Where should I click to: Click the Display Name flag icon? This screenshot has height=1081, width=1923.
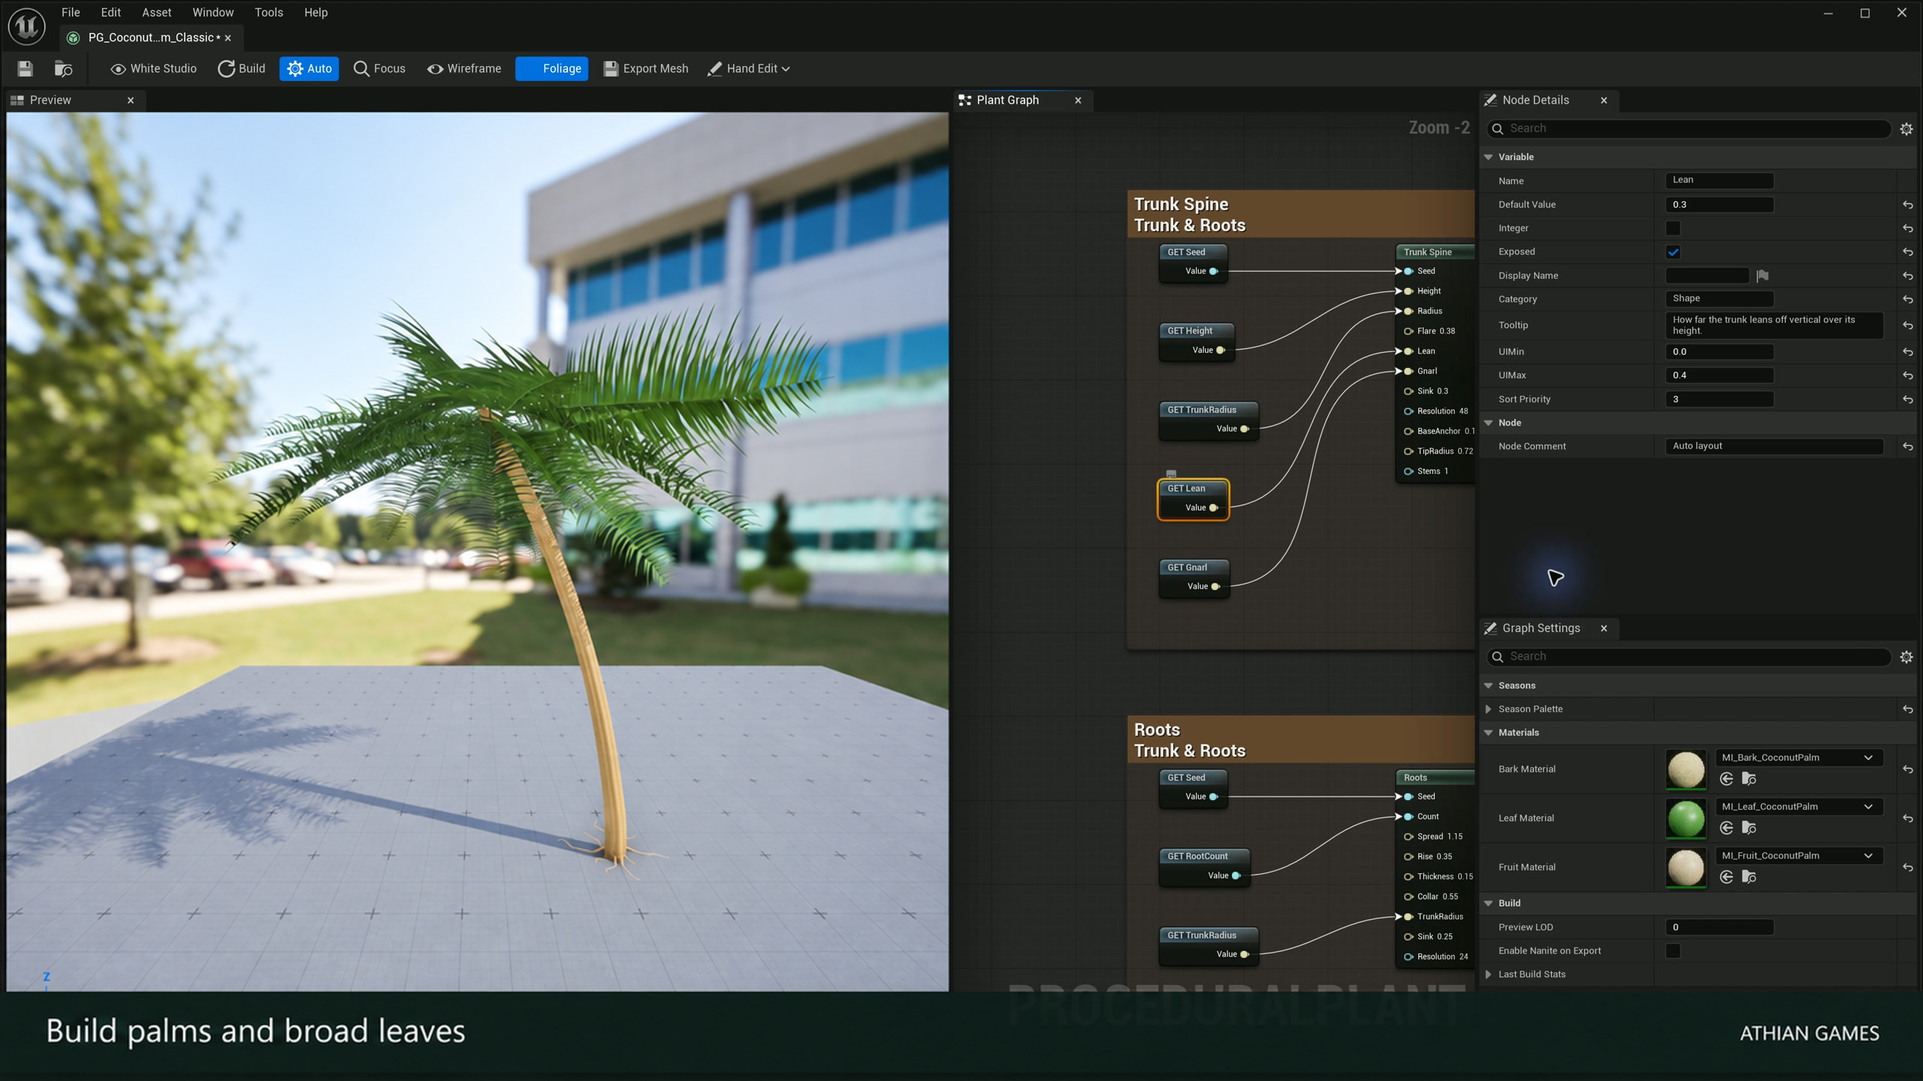click(1762, 276)
